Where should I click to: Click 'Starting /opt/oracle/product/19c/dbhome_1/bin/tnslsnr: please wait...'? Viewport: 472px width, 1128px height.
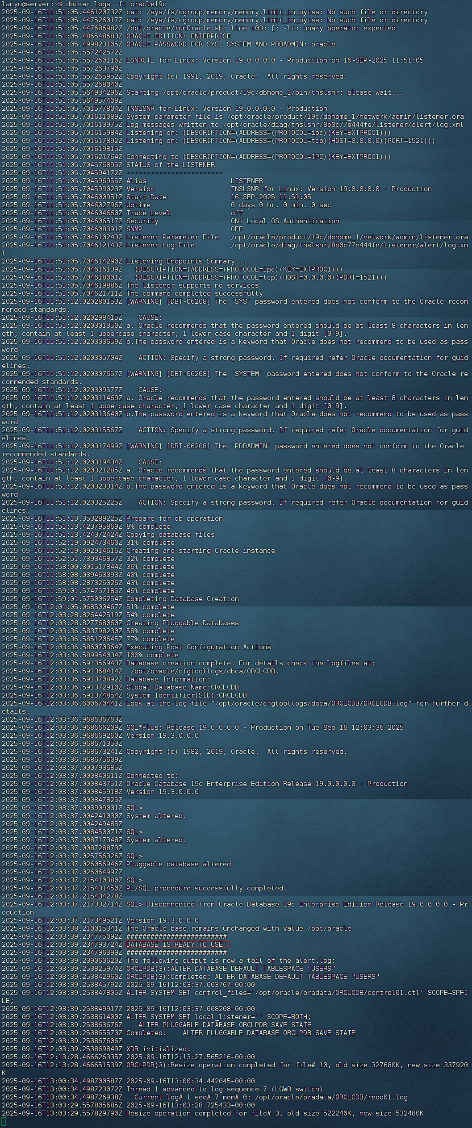tap(265, 92)
